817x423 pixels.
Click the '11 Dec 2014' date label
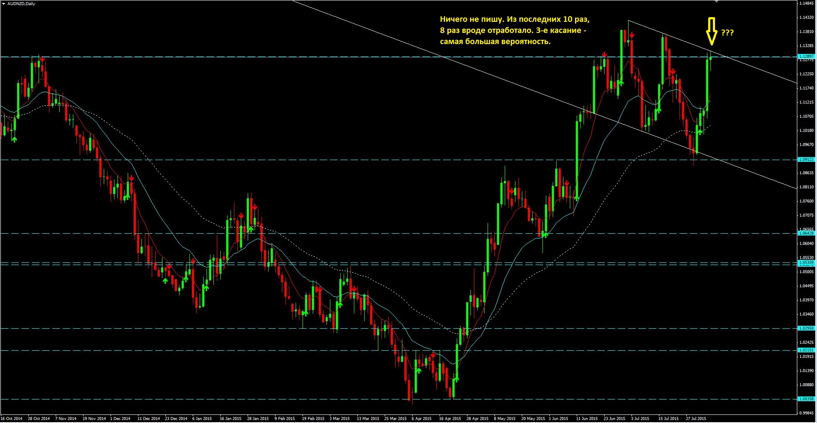[149, 419]
